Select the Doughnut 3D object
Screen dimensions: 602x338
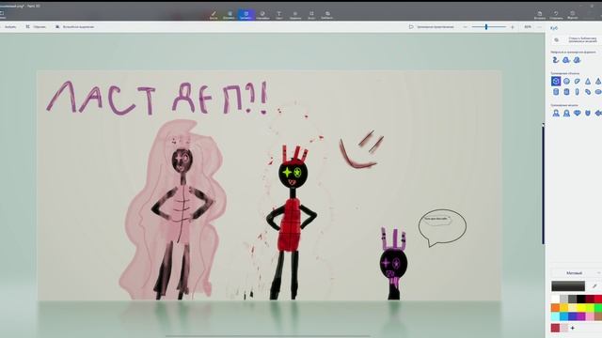click(x=598, y=92)
